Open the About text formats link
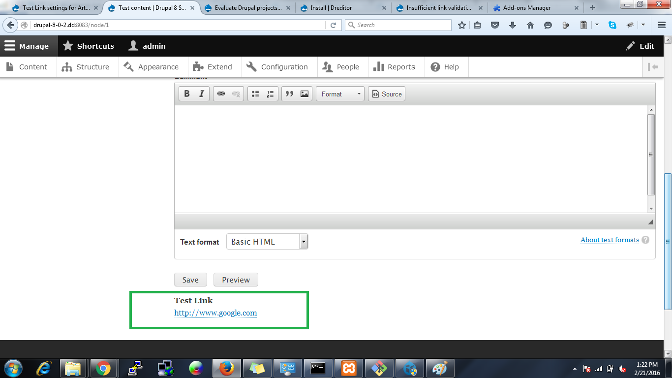Viewport: 672px width, 378px height. [610, 240]
